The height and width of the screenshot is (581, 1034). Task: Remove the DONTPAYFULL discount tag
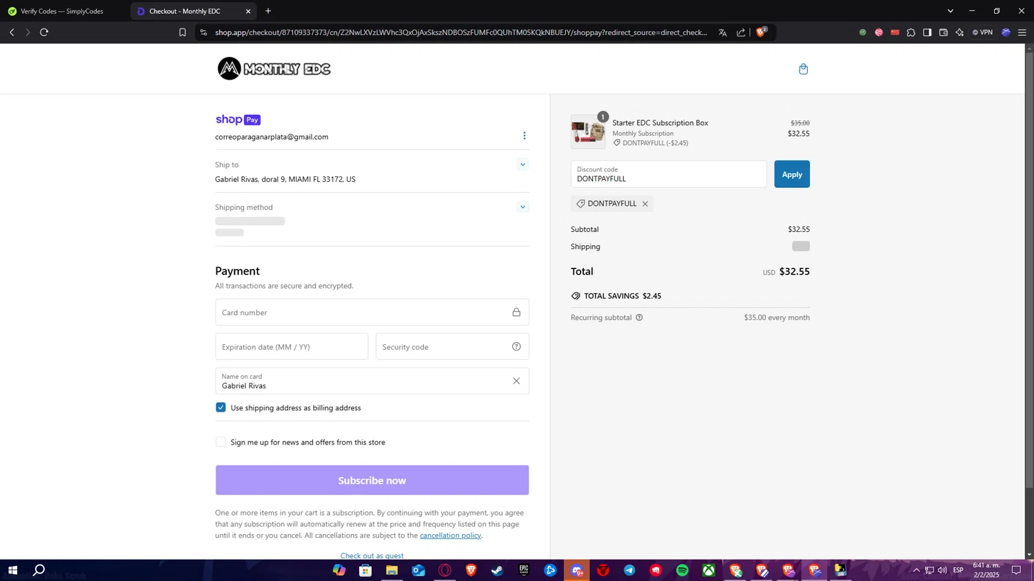coord(645,204)
